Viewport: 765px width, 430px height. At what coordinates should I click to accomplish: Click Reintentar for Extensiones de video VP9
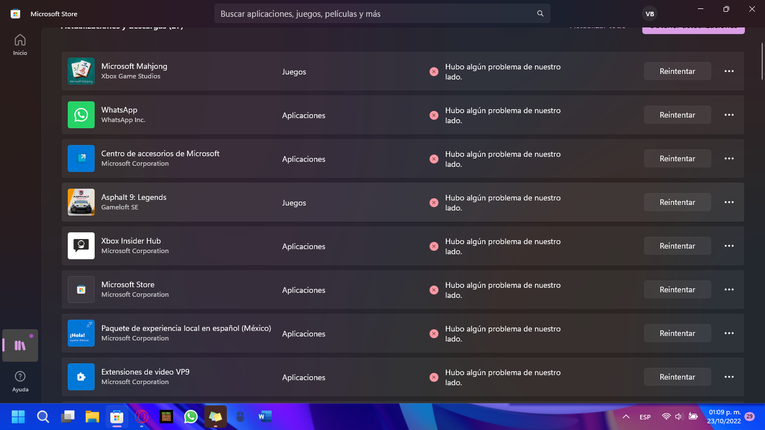(x=678, y=377)
